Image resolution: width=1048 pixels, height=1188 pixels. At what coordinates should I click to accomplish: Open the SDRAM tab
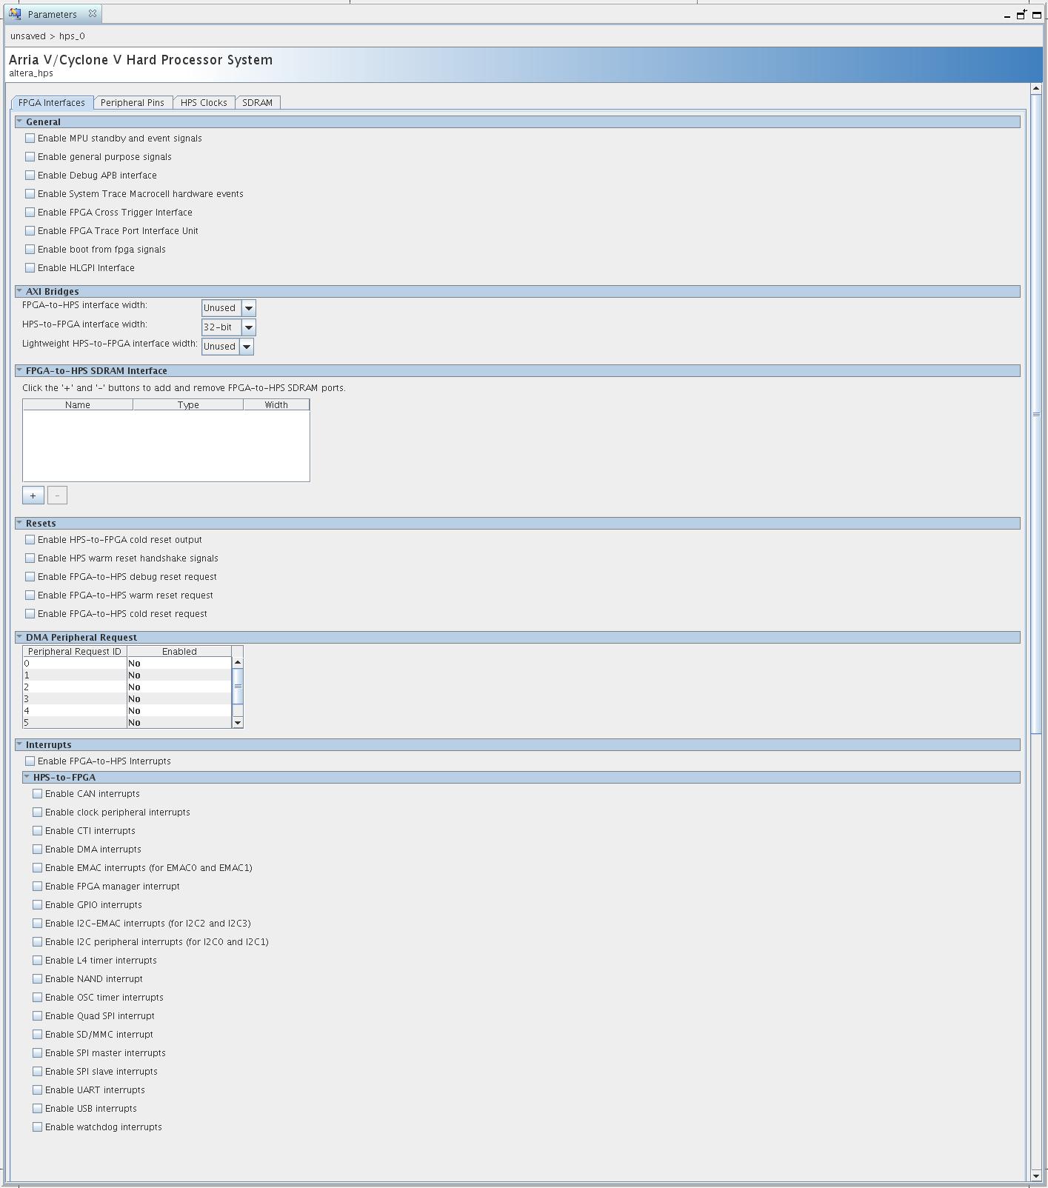pyautogui.click(x=258, y=103)
